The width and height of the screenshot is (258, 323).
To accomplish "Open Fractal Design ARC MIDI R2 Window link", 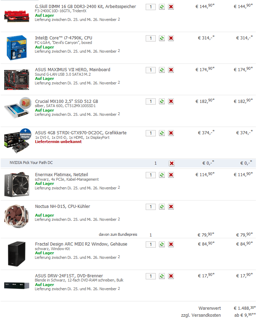I will 81,244.
